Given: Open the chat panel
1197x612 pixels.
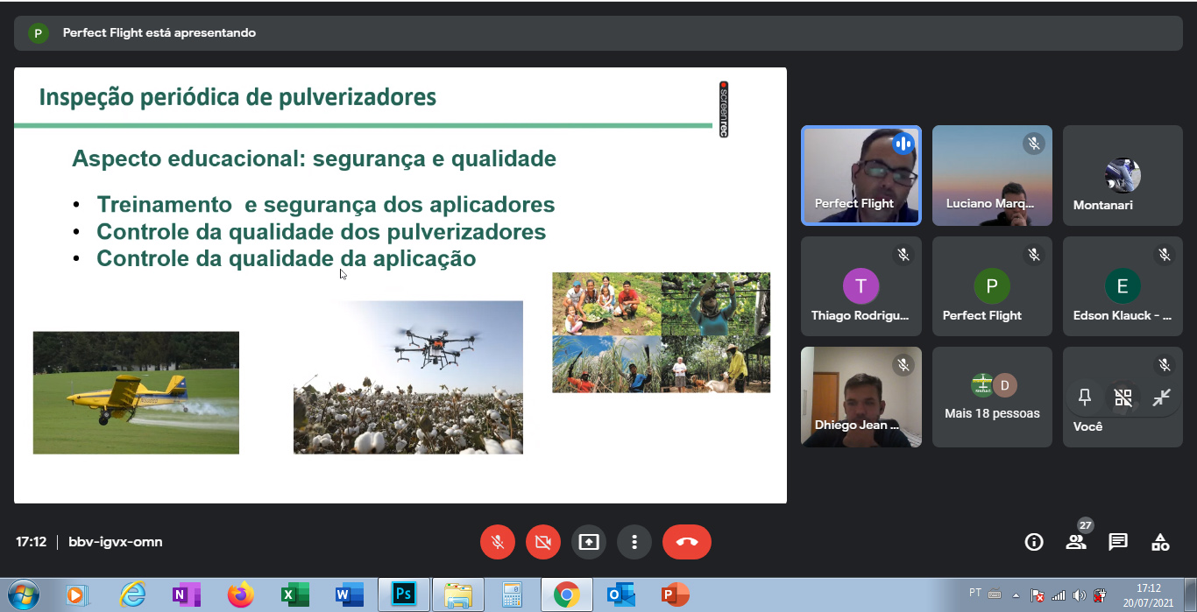Looking at the screenshot, I should (1118, 542).
